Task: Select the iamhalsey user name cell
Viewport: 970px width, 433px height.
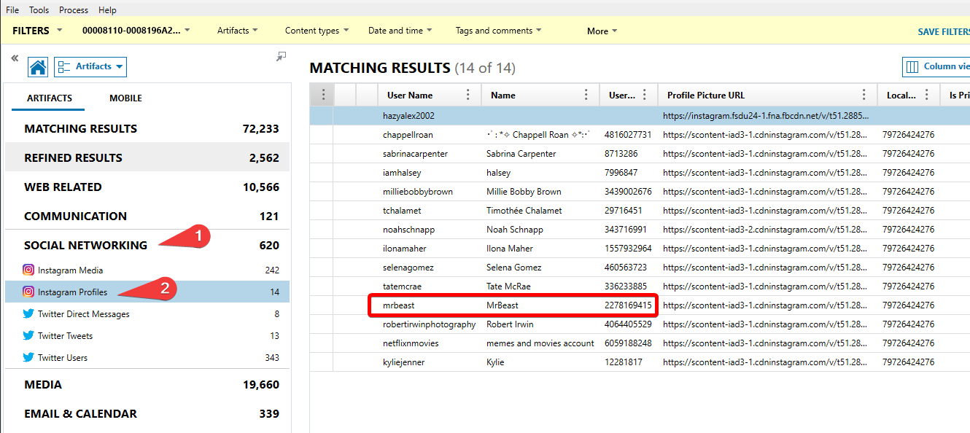Action: (x=430, y=173)
